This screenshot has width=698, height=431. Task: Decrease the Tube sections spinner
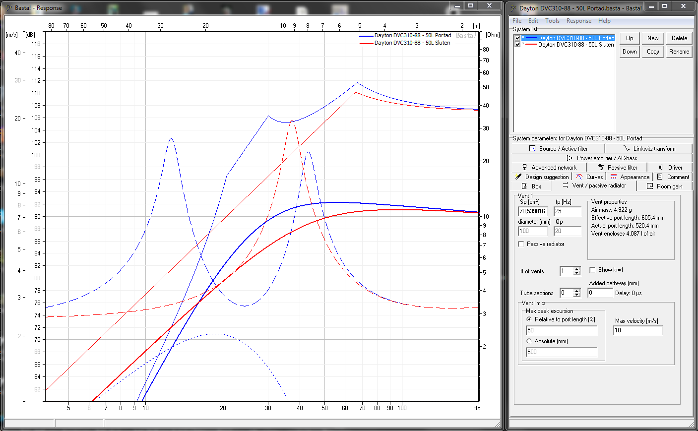click(x=576, y=295)
